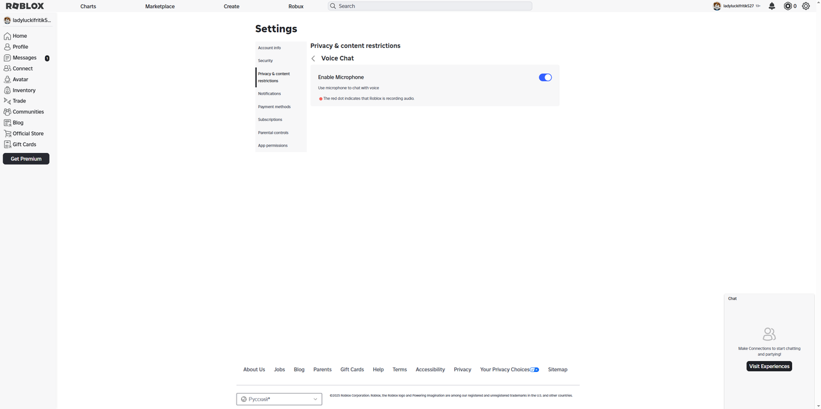
Task: Open the Robux balance icon
Action: coord(788,6)
